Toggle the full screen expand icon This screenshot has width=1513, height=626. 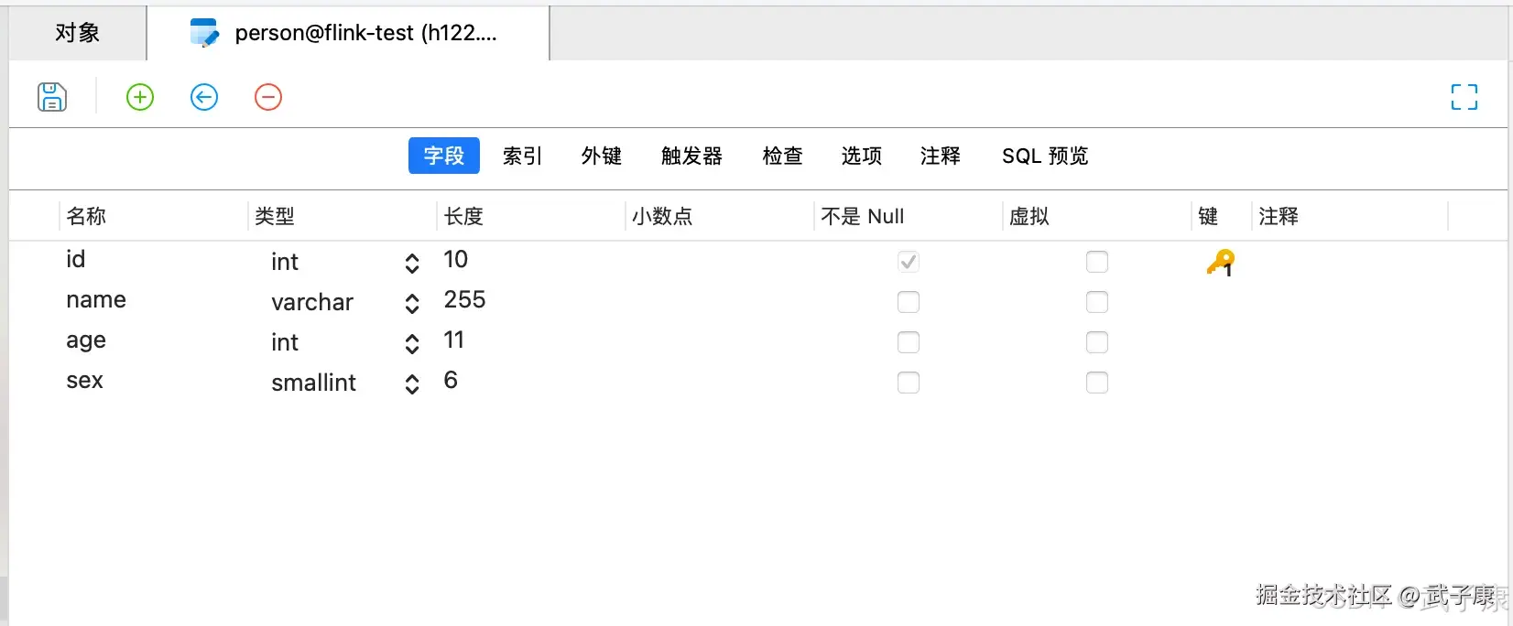click(1464, 97)
